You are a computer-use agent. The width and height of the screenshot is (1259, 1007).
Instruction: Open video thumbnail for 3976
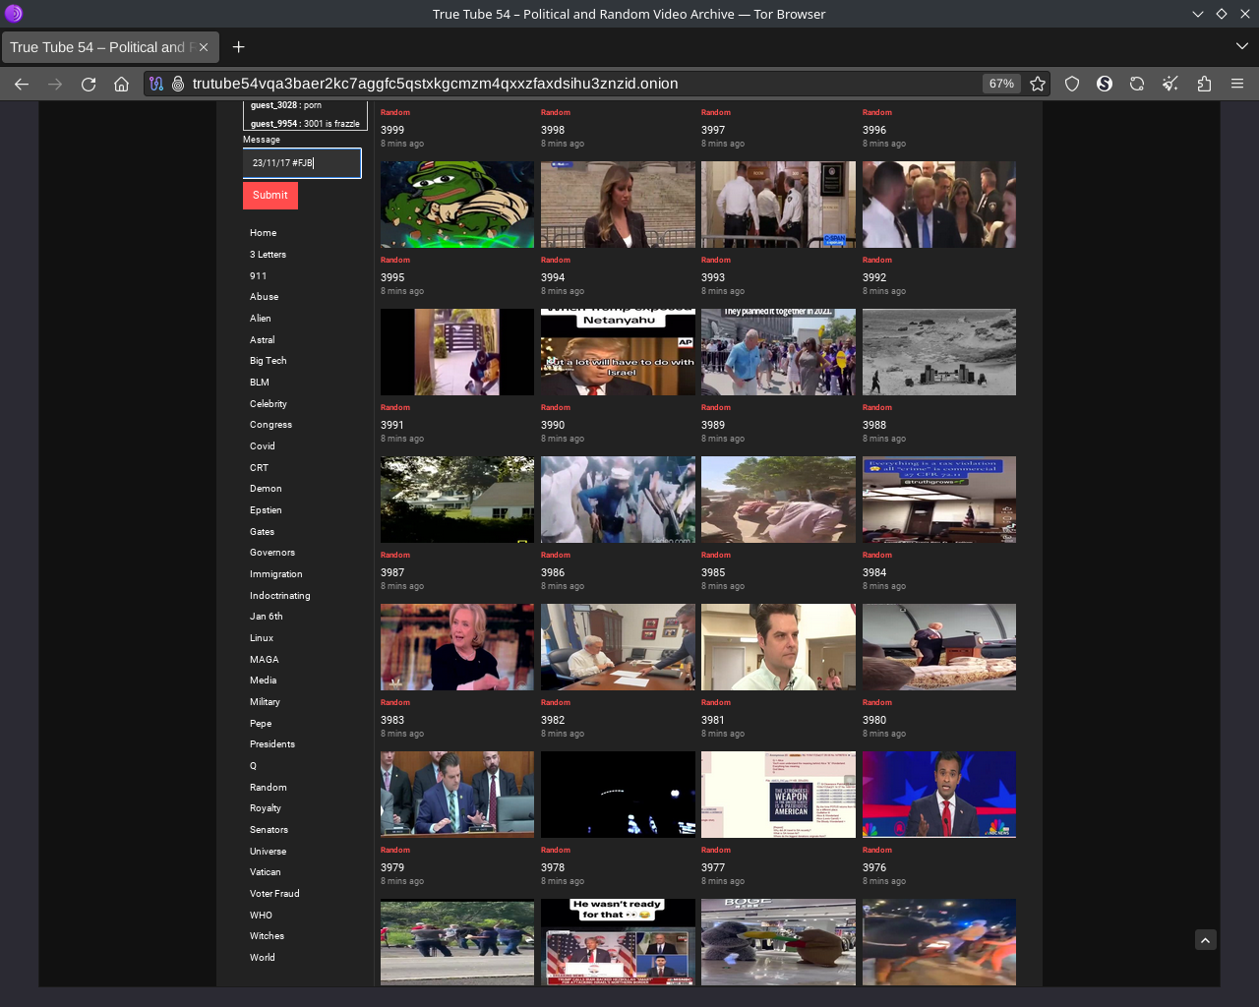coord(939,795)
